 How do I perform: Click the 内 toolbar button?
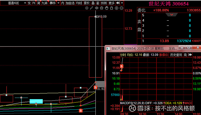pos(63,3)
